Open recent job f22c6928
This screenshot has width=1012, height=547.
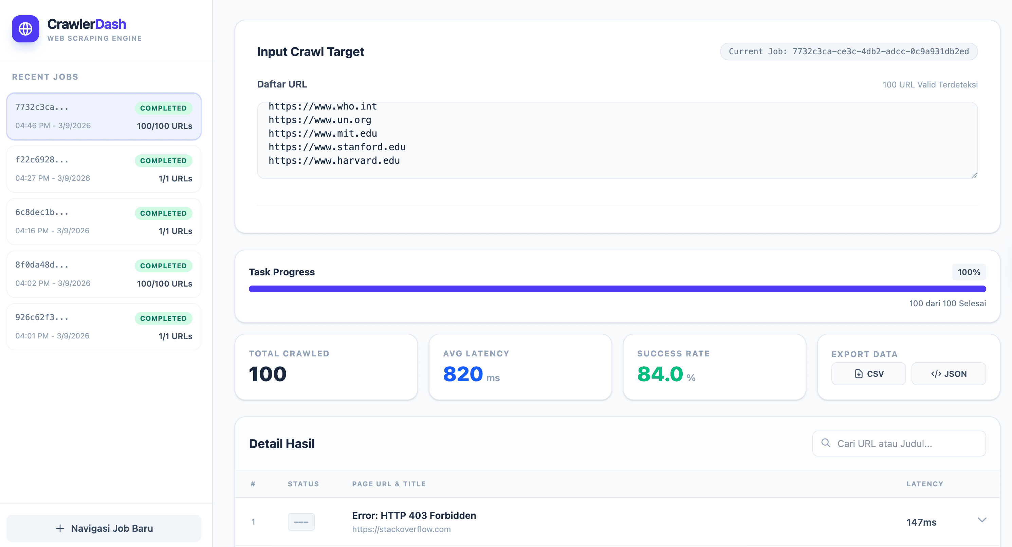pos(104,169)
